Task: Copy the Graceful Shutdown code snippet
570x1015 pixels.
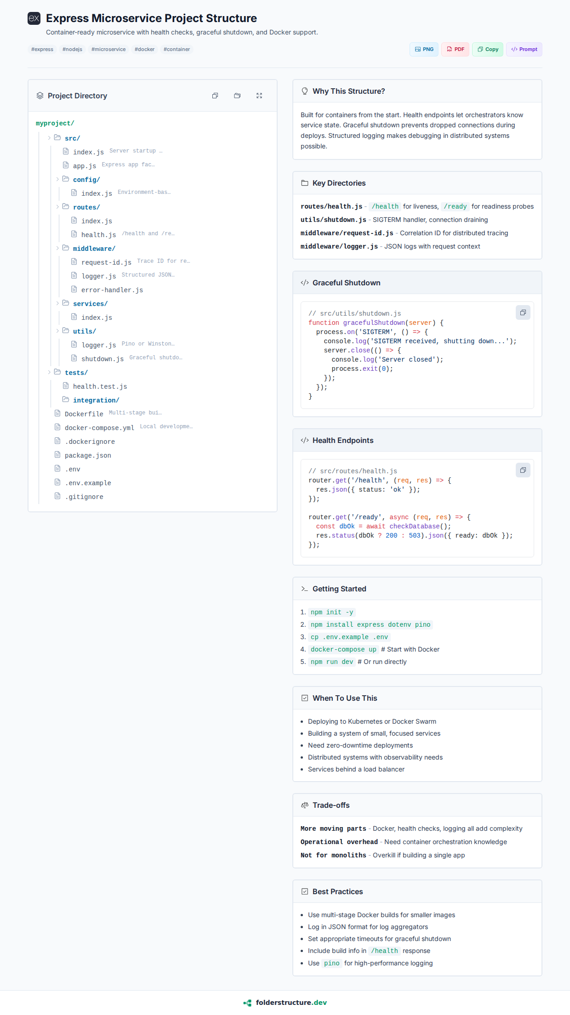Action: click(x=523, y=313)
